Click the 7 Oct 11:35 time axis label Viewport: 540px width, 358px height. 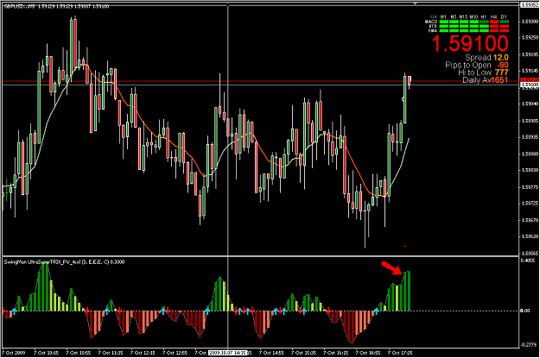[111, 353]
